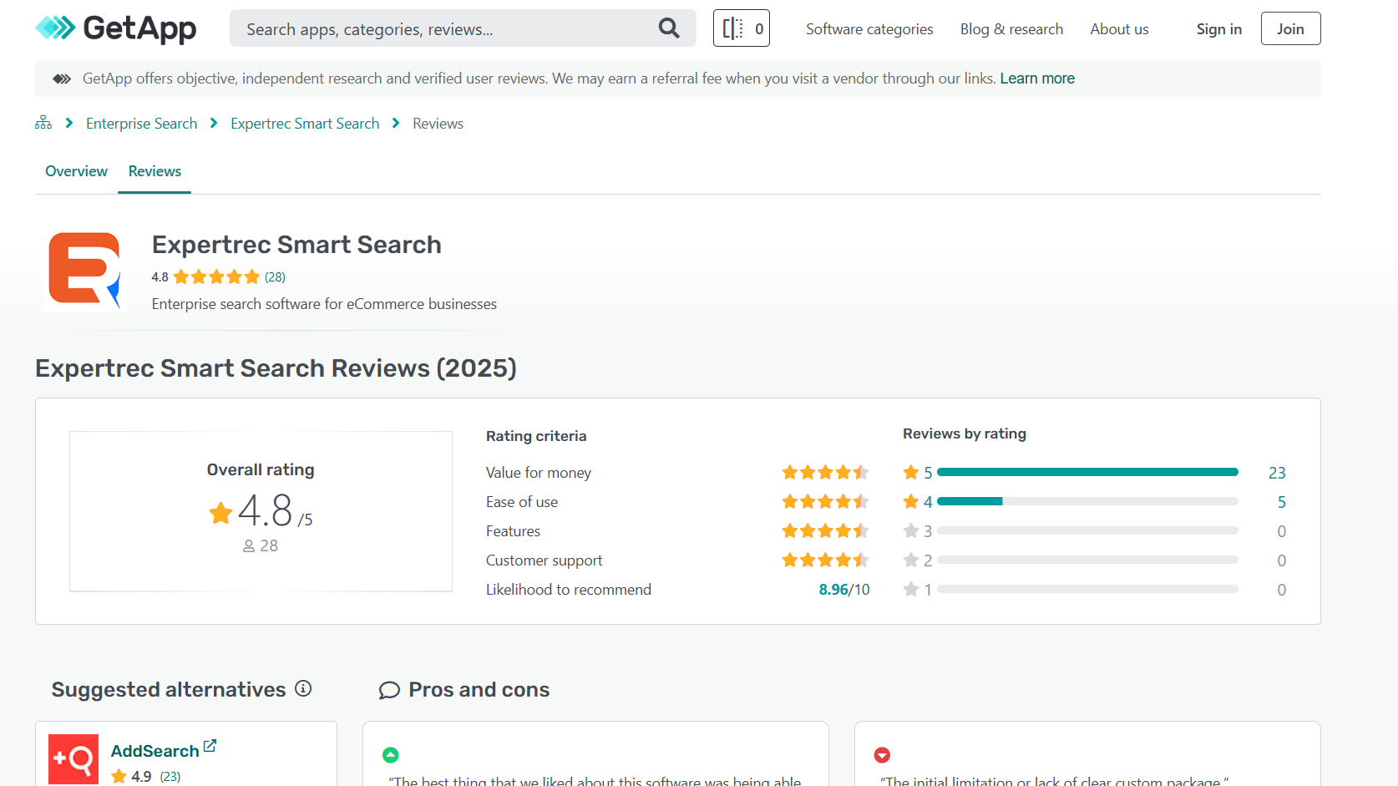Open the compare apps counter icon
Screen dimensions: 1398x786
tap(741, 28)
